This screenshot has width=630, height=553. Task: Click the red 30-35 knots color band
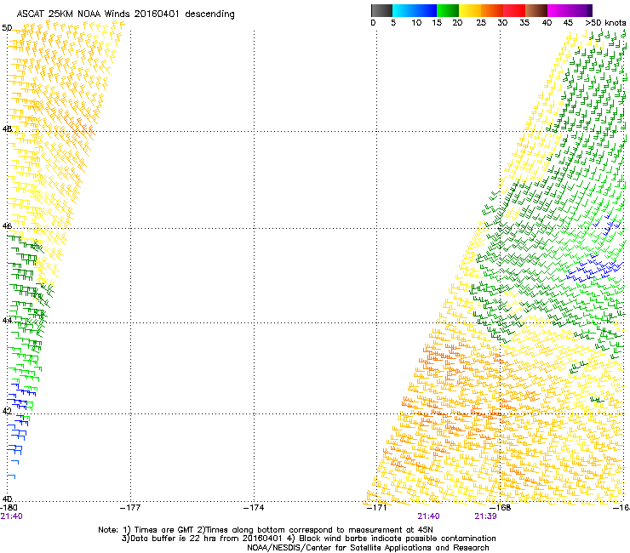(x=514, y=10)
